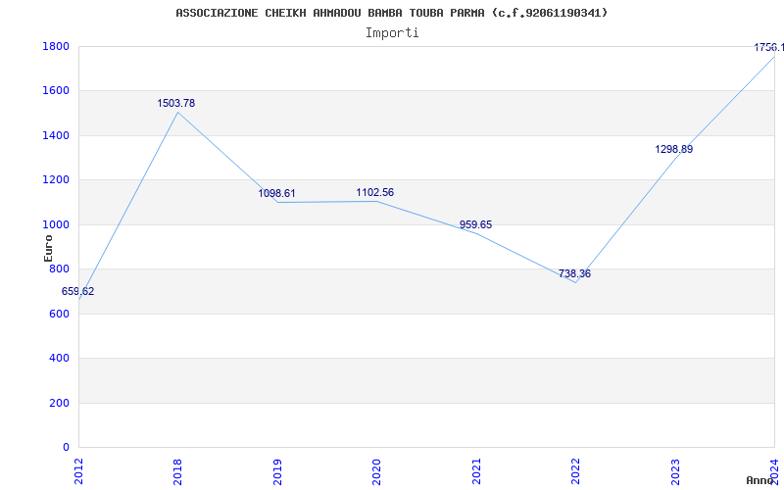Select the 1098.61 data point label

(x=276, y=193)
